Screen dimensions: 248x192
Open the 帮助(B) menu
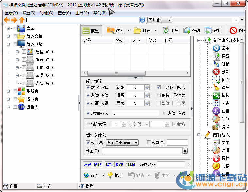coord(100,13)
